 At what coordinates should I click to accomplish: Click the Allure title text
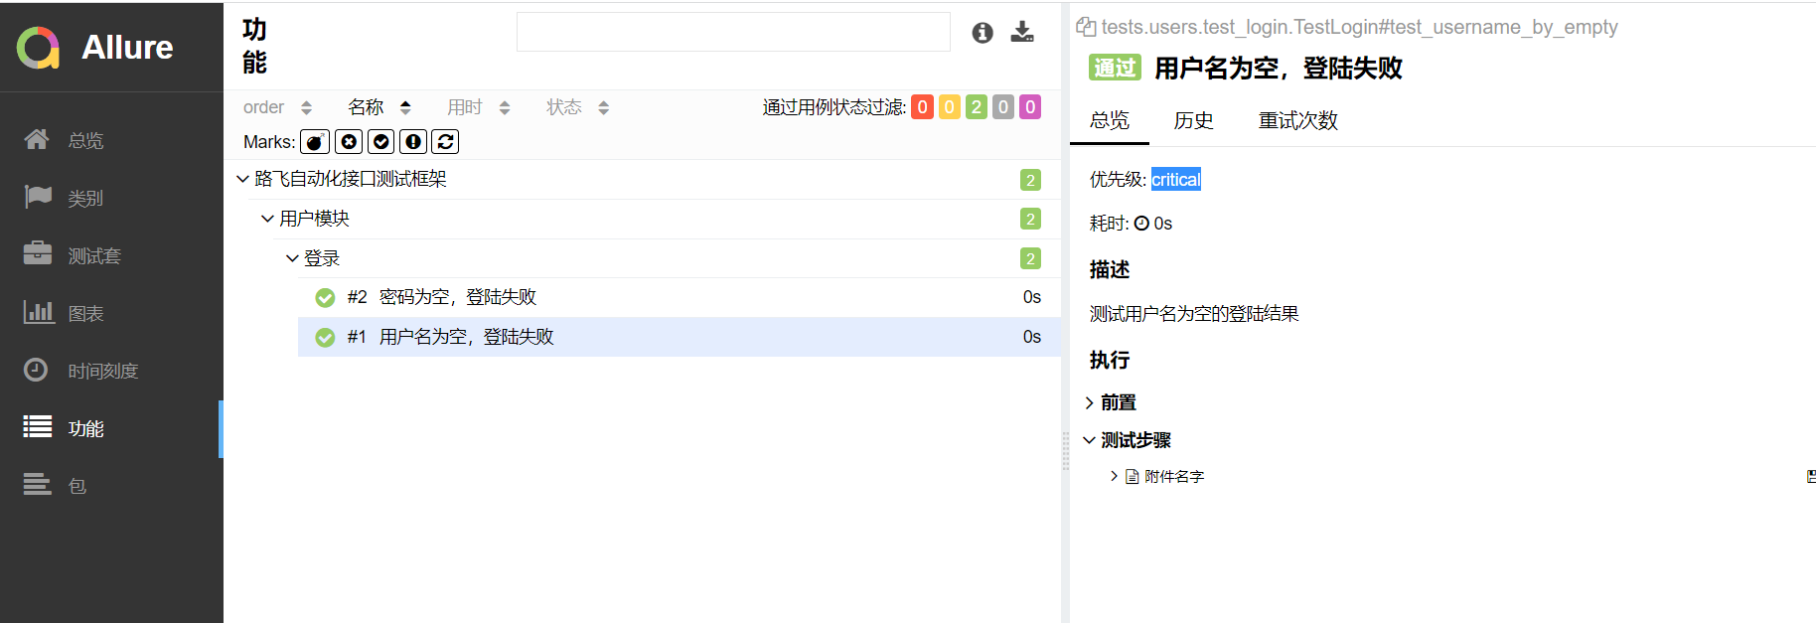click(x=127, y=48)
